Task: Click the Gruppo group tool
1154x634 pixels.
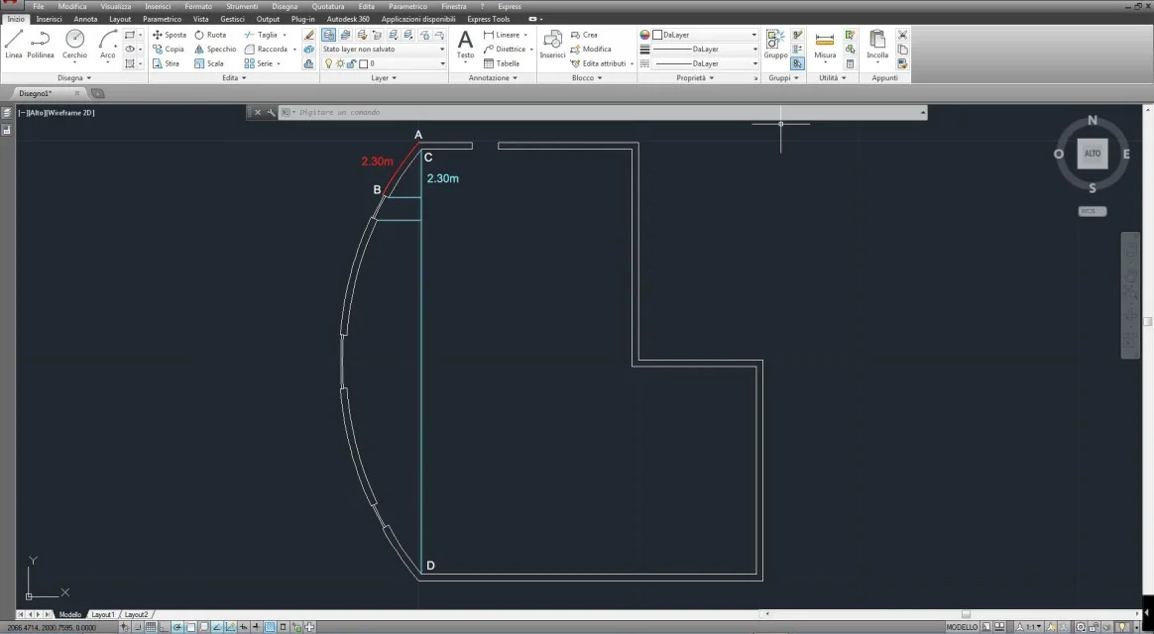Action: (775, 45)
